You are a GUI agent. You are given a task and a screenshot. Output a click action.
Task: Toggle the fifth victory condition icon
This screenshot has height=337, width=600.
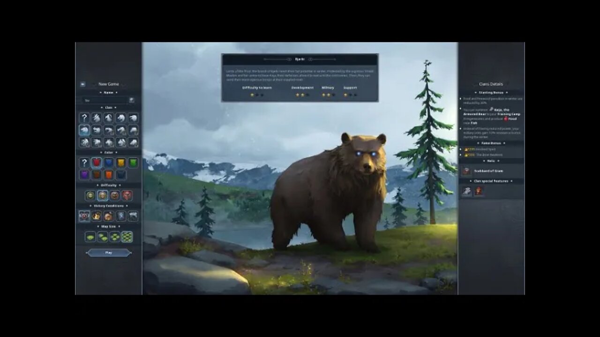[x=133, y=216]
